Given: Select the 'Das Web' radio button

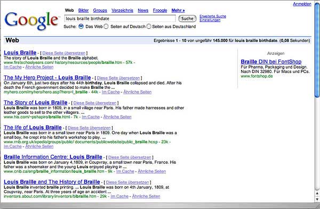Looking at the screenshot, I should [x=81, y=27].
